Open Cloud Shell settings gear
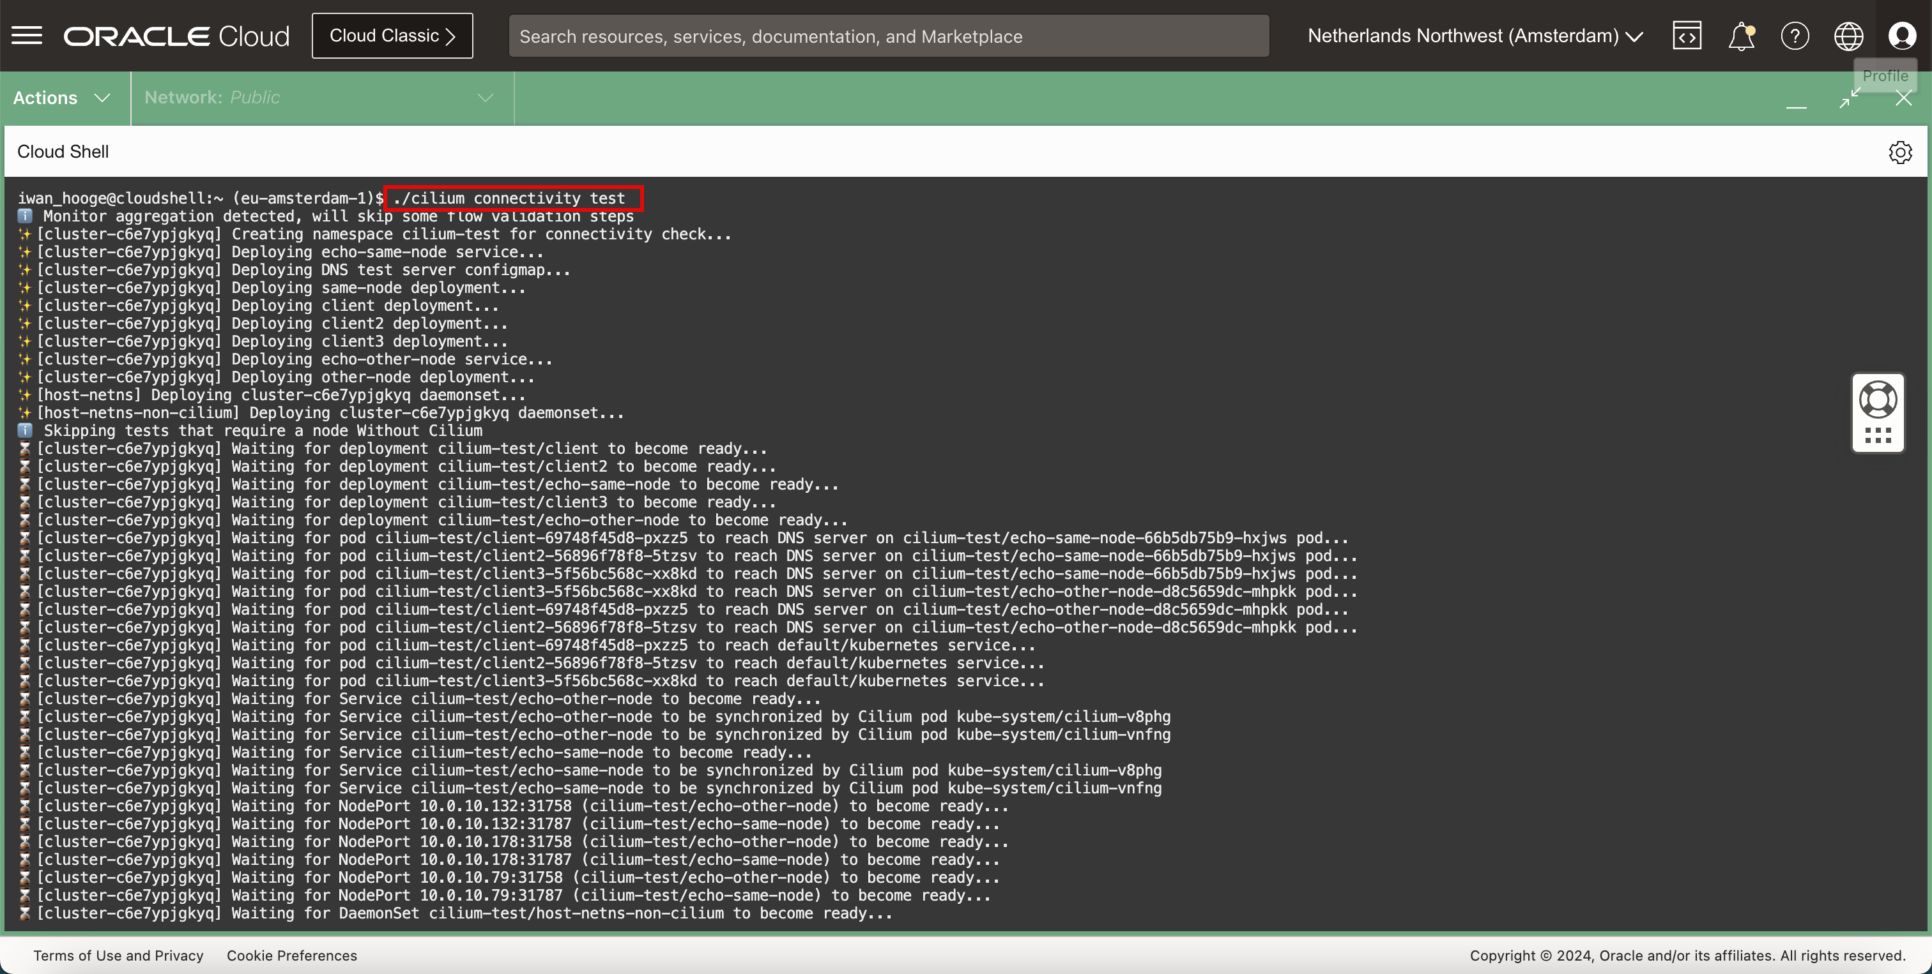This screenshot has height=974, width=1932. [1900, 152]
